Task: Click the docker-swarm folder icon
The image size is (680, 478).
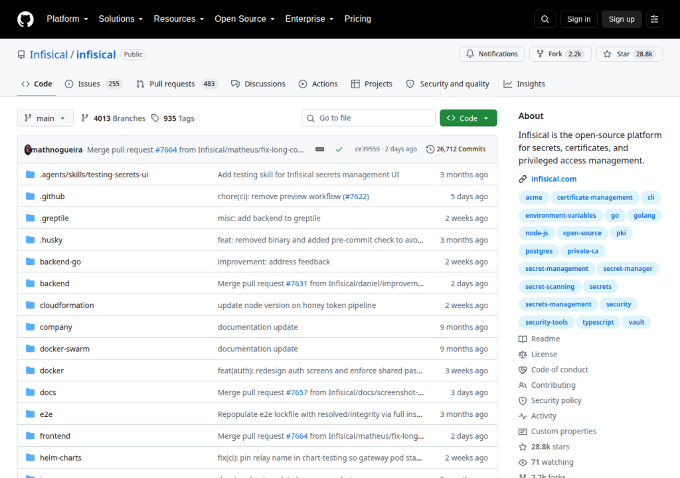Action: coord(30,349)
